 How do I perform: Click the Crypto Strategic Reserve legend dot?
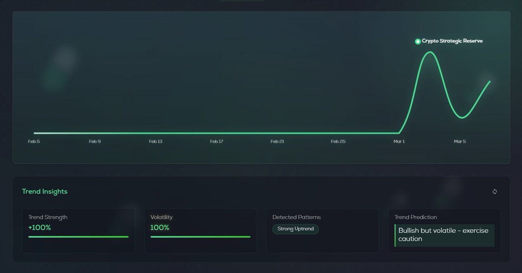418,41
